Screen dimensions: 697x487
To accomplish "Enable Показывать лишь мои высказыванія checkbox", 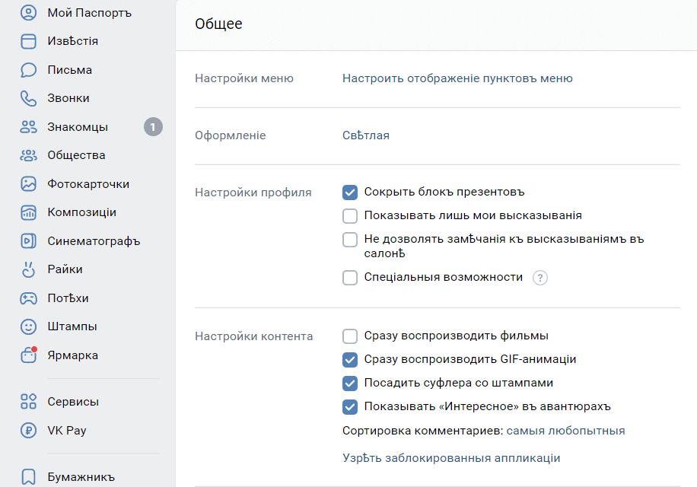I will click(350, 215).
